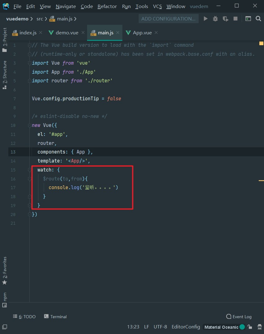Click the Material Oceanic theme switcher
This screenshot has width=264, height=334.
[x=221, y=327]
